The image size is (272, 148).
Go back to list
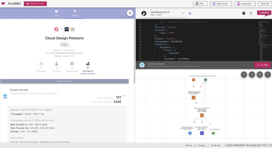coord(35,4)
